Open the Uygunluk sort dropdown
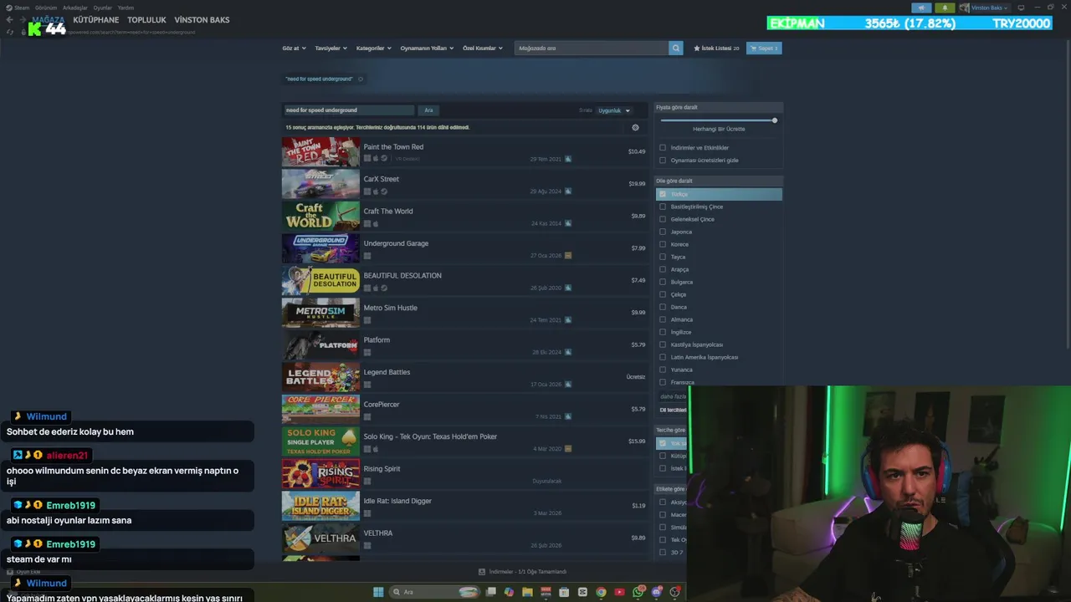The image size is (1071, 602). tap(614, 110)
